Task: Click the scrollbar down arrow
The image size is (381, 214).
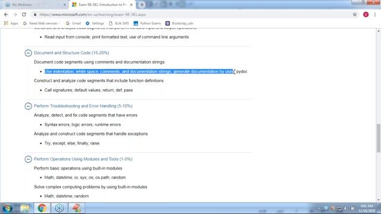Action: [x=379, y=200]
